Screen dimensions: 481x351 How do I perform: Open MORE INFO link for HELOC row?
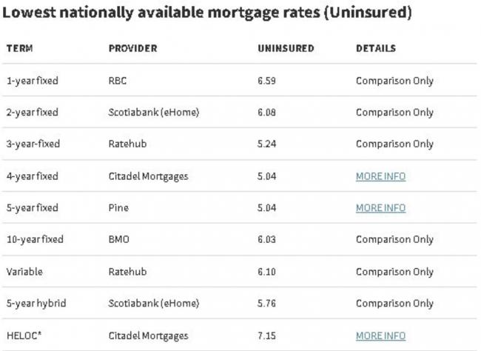coord(380,335)
